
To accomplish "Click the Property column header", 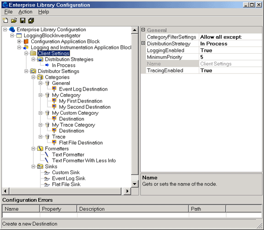I will pyautogui.click(x=58, y=209).
